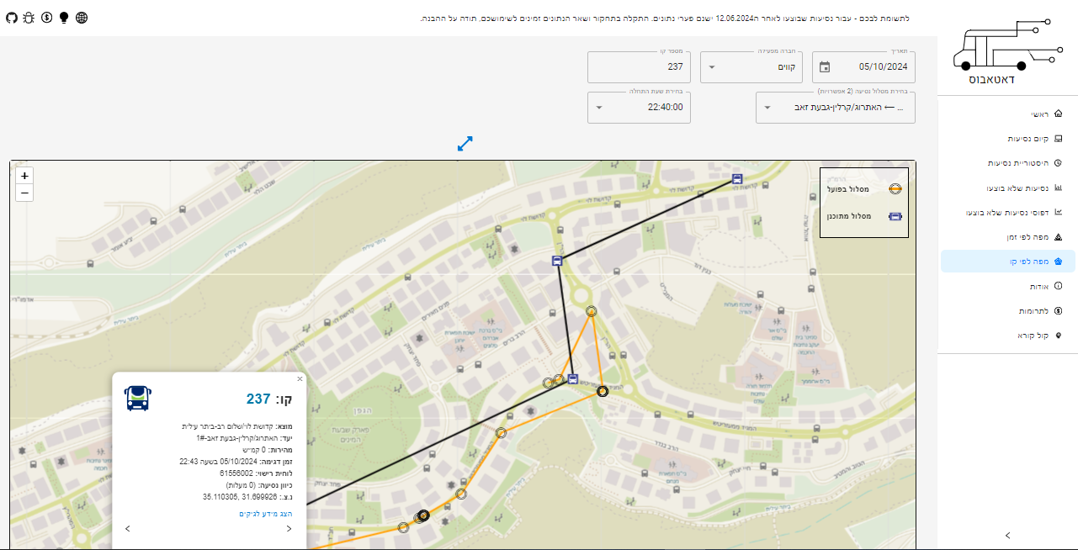Viewport: 1078px width, 550px height.
Task: Click the home icon for ראשי
Action: pos(1058,114)
